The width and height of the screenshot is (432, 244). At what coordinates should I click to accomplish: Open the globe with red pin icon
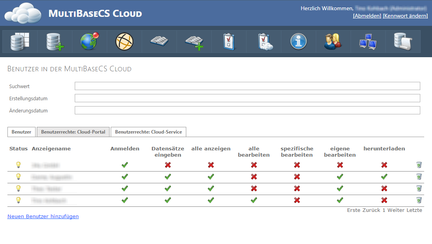point(90,42)
